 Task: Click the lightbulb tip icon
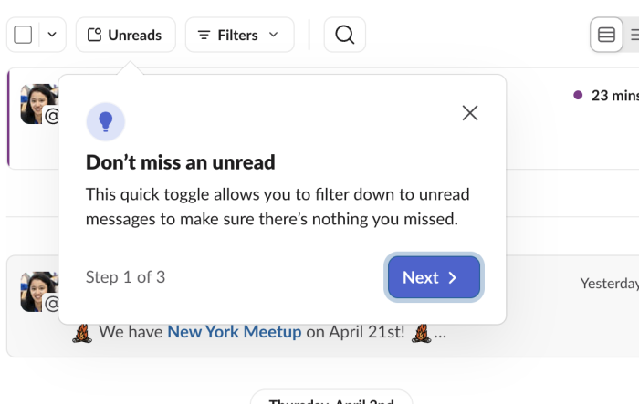105,121
